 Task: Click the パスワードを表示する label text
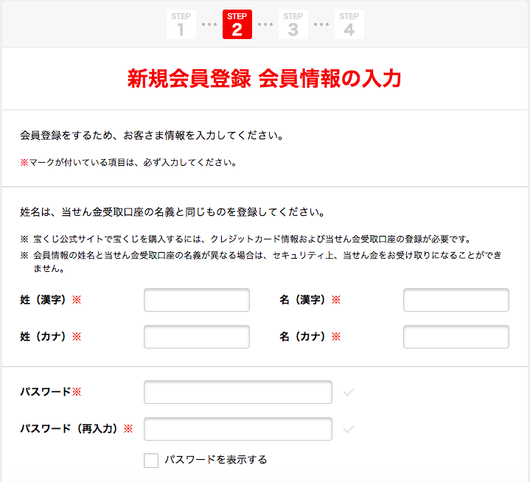point(216,460)
